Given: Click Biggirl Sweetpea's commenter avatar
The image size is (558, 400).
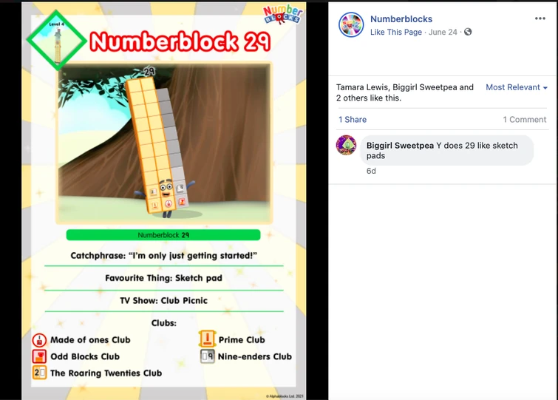Looking at the screenshot, I should pyautogui.click(x=346, y=145).
